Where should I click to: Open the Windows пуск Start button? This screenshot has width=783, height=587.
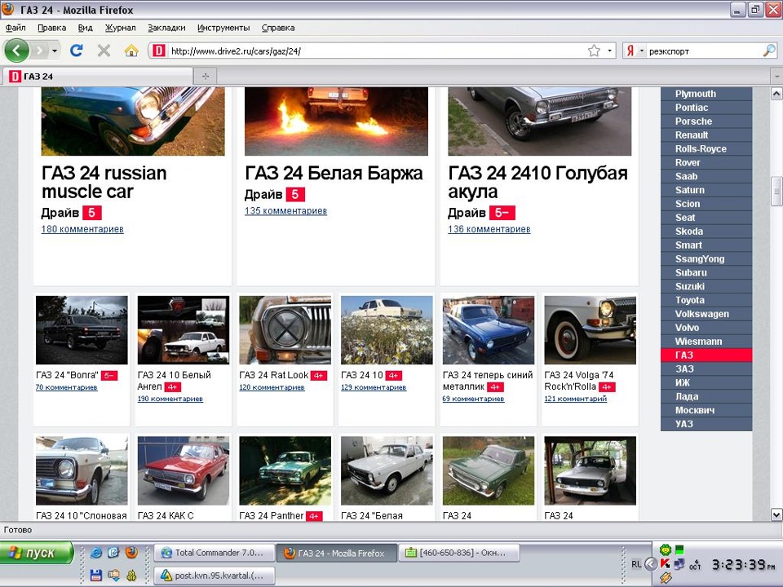(37, 553)
